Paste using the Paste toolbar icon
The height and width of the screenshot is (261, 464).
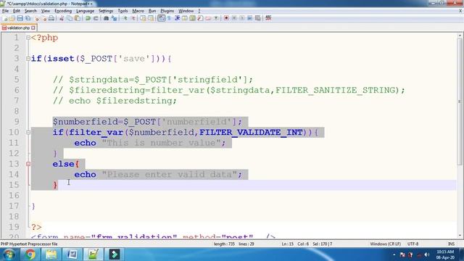coord(78,18)
